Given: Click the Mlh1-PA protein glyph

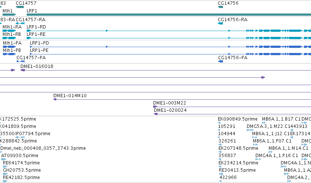Looking at the screenshot, I should coord(9,47).
